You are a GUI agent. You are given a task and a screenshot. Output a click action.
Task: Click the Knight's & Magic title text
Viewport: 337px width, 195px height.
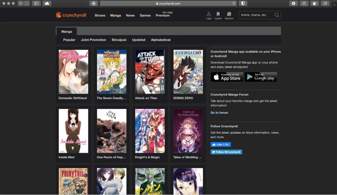(x=147, y=157)
